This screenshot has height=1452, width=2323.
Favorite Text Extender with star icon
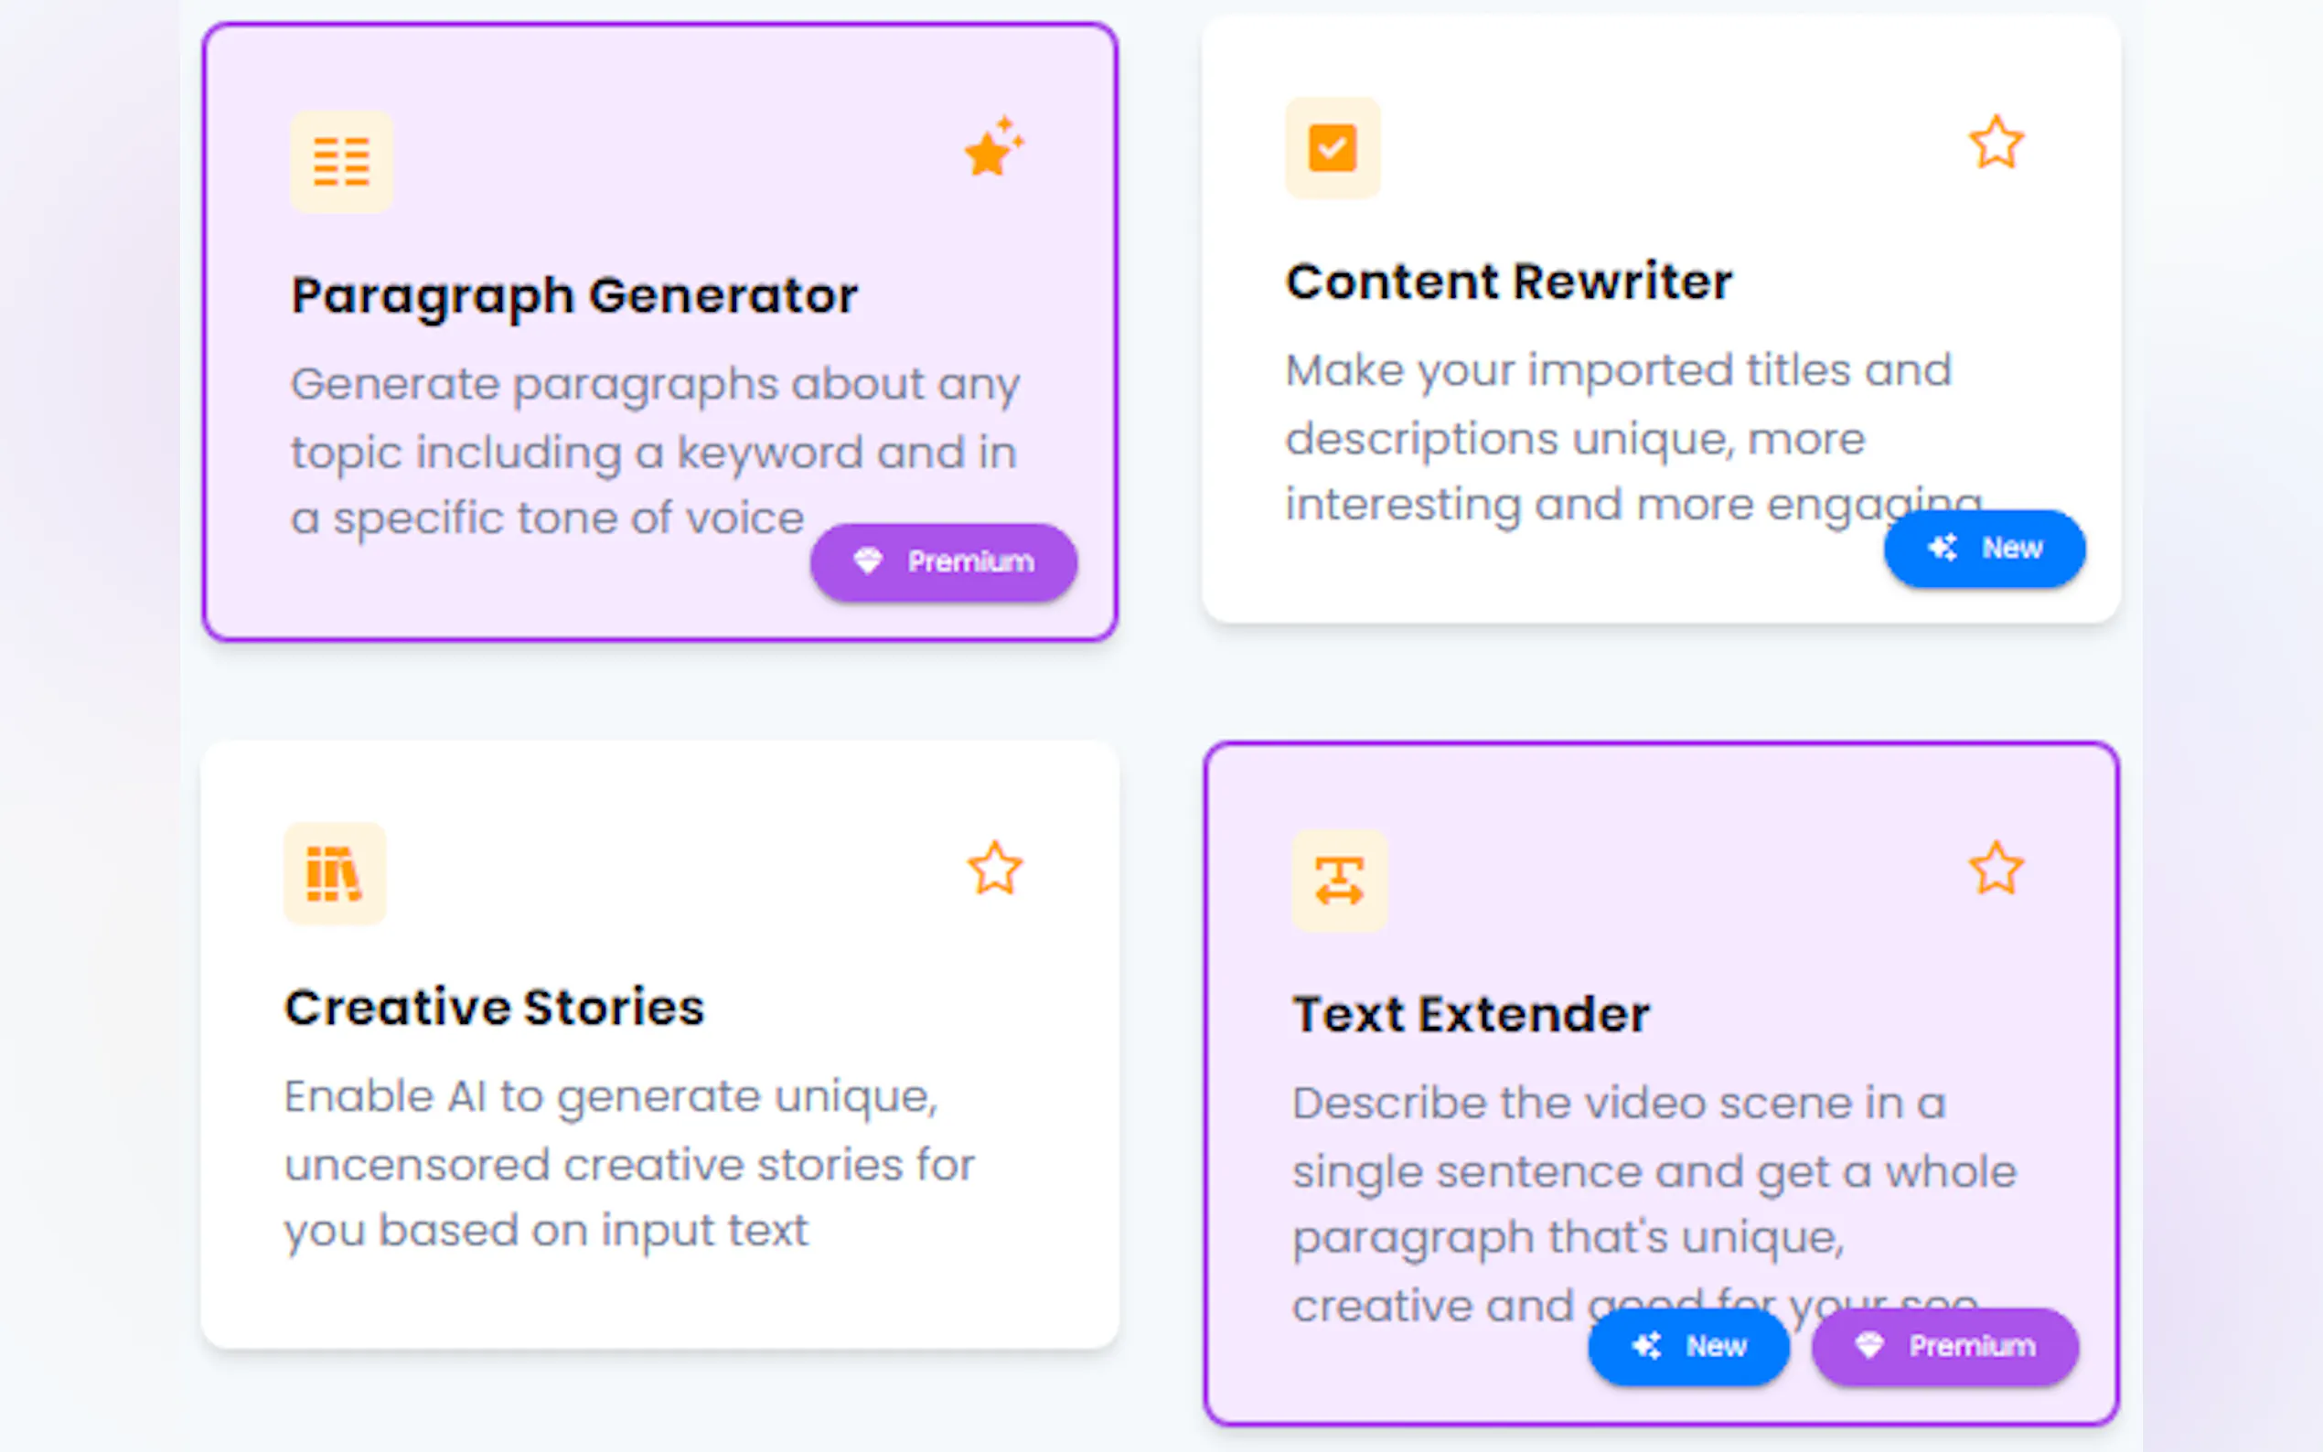[1996, 869]
